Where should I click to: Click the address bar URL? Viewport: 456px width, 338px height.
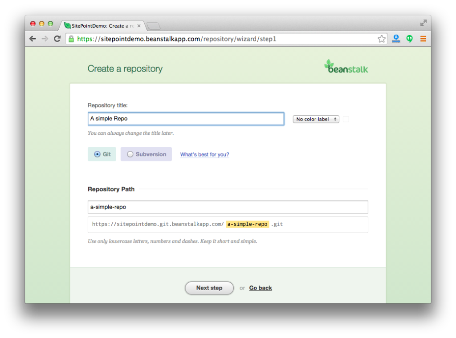click(177, 39)
